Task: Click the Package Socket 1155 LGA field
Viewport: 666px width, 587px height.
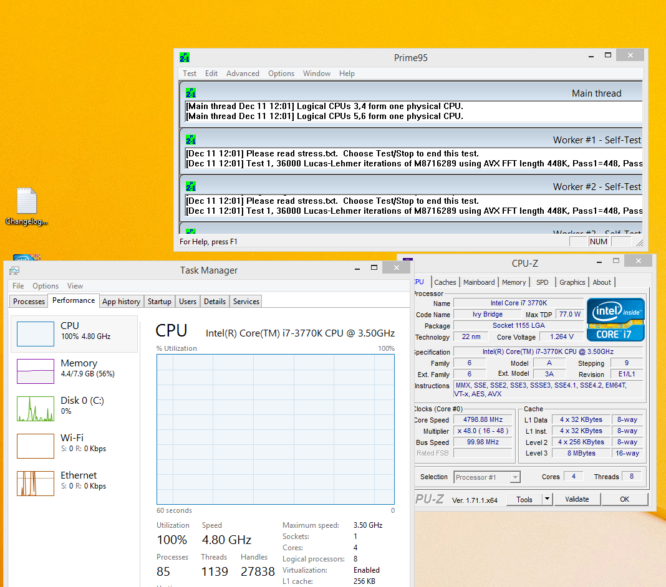Action: click(519, 325)
